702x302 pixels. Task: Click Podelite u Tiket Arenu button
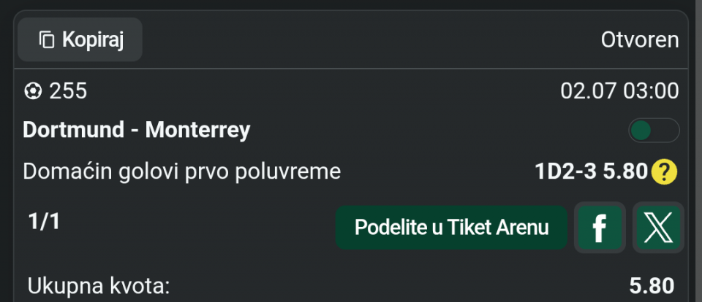point(451,228)
